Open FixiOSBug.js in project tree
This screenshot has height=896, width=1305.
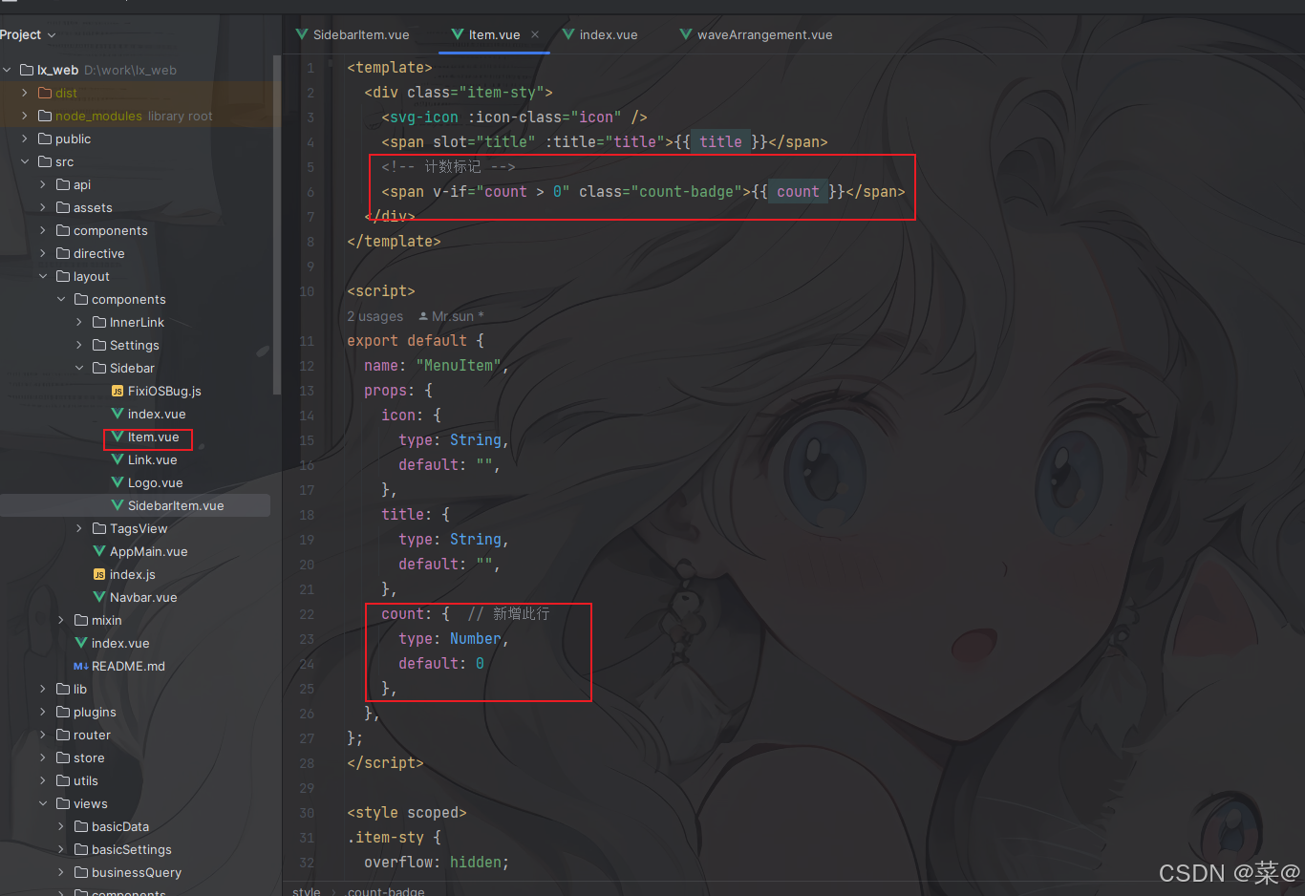(164, 391)
